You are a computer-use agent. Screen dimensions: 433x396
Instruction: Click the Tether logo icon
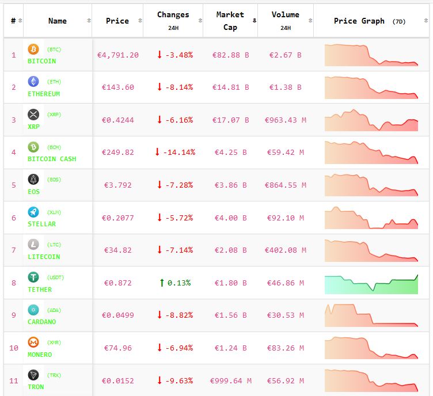click(33, 277)
